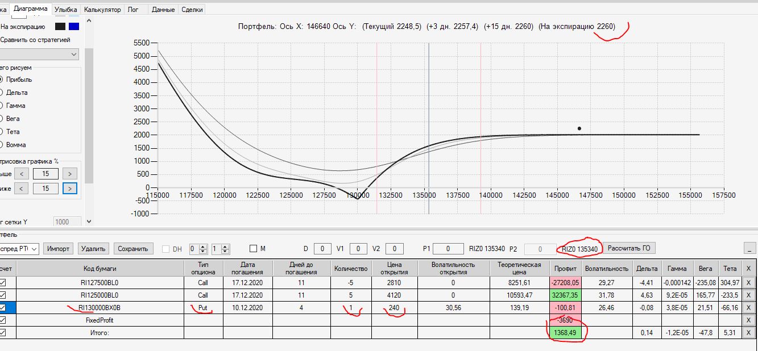
Task: Remove the RI125000BL0 row via X button
Action: click(748, 295)
